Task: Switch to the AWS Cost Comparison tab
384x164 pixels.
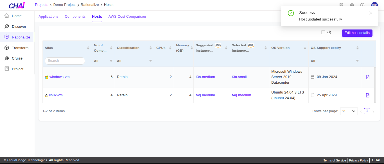Action: click(x=127, y=17)
